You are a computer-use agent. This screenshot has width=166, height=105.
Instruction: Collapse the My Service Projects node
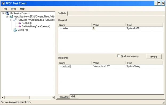[3, 13]
